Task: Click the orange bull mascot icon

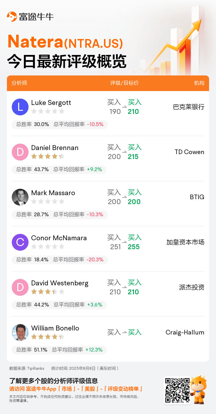Action: tap(199, 389)
